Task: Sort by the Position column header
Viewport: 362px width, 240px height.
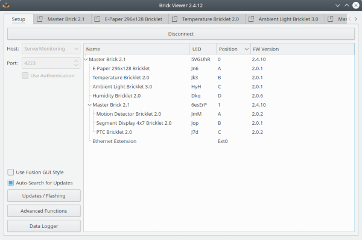Action: point(233,49)
